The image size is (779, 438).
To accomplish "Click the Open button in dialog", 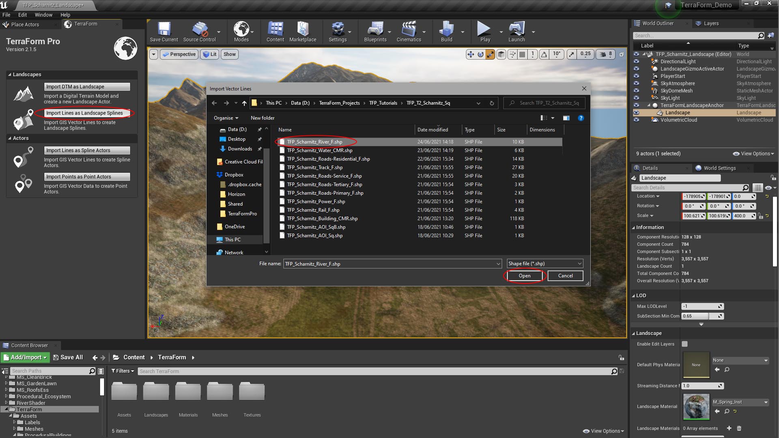I will tap(524, 276).
